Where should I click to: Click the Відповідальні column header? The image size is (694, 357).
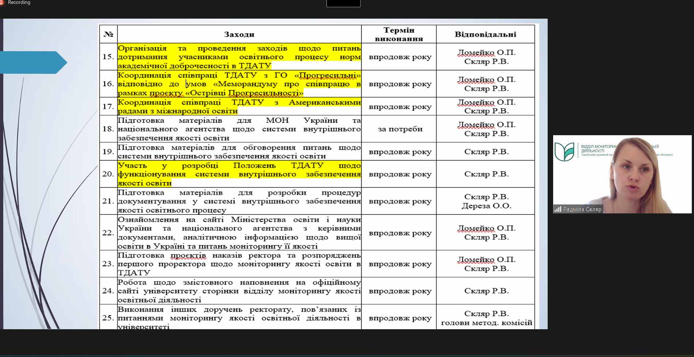pos(485,34)
